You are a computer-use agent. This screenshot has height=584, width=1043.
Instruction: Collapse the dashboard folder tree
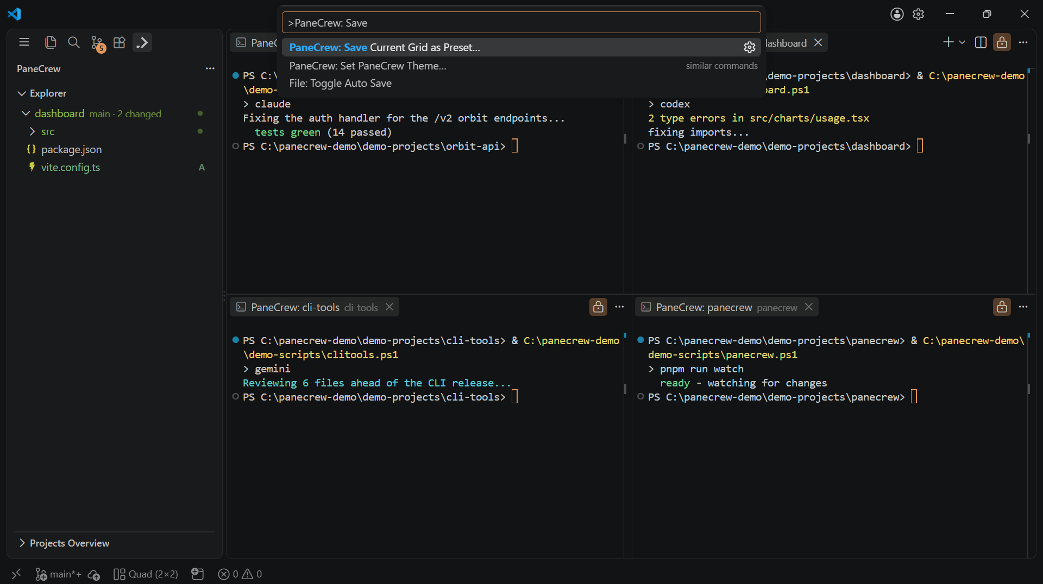[26, 113]
